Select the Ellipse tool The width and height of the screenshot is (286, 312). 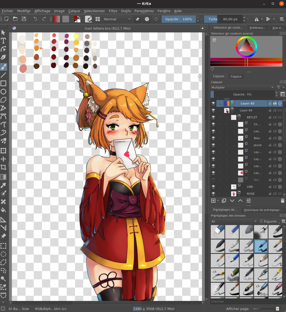point(3,92)
